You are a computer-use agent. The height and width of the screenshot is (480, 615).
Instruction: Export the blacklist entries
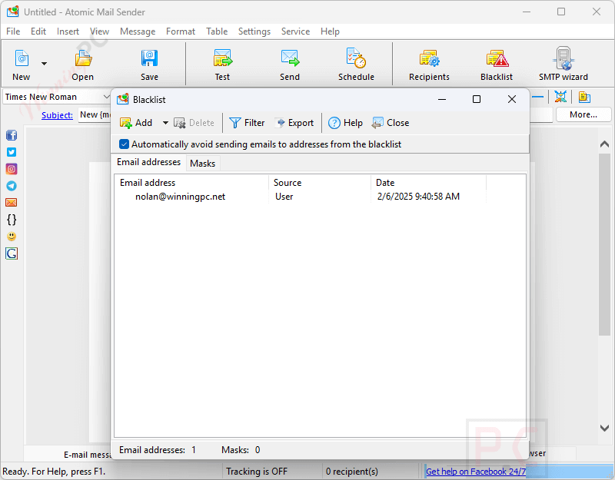point(295,123)
